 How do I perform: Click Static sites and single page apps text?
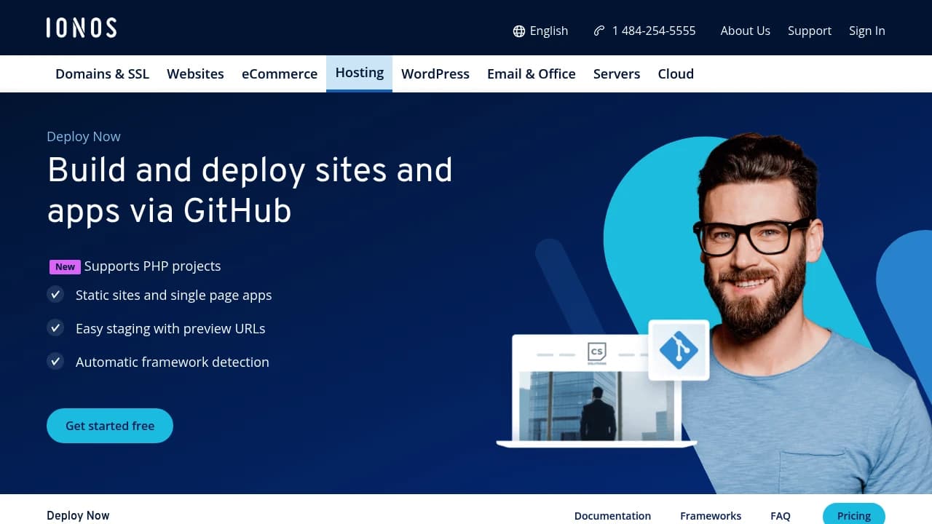(173, 295)
